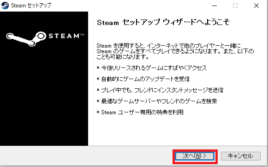This screenshot has width=268, height=167.
Task: Click the white Steam piston logo graphic
Action: coord(26,38)
